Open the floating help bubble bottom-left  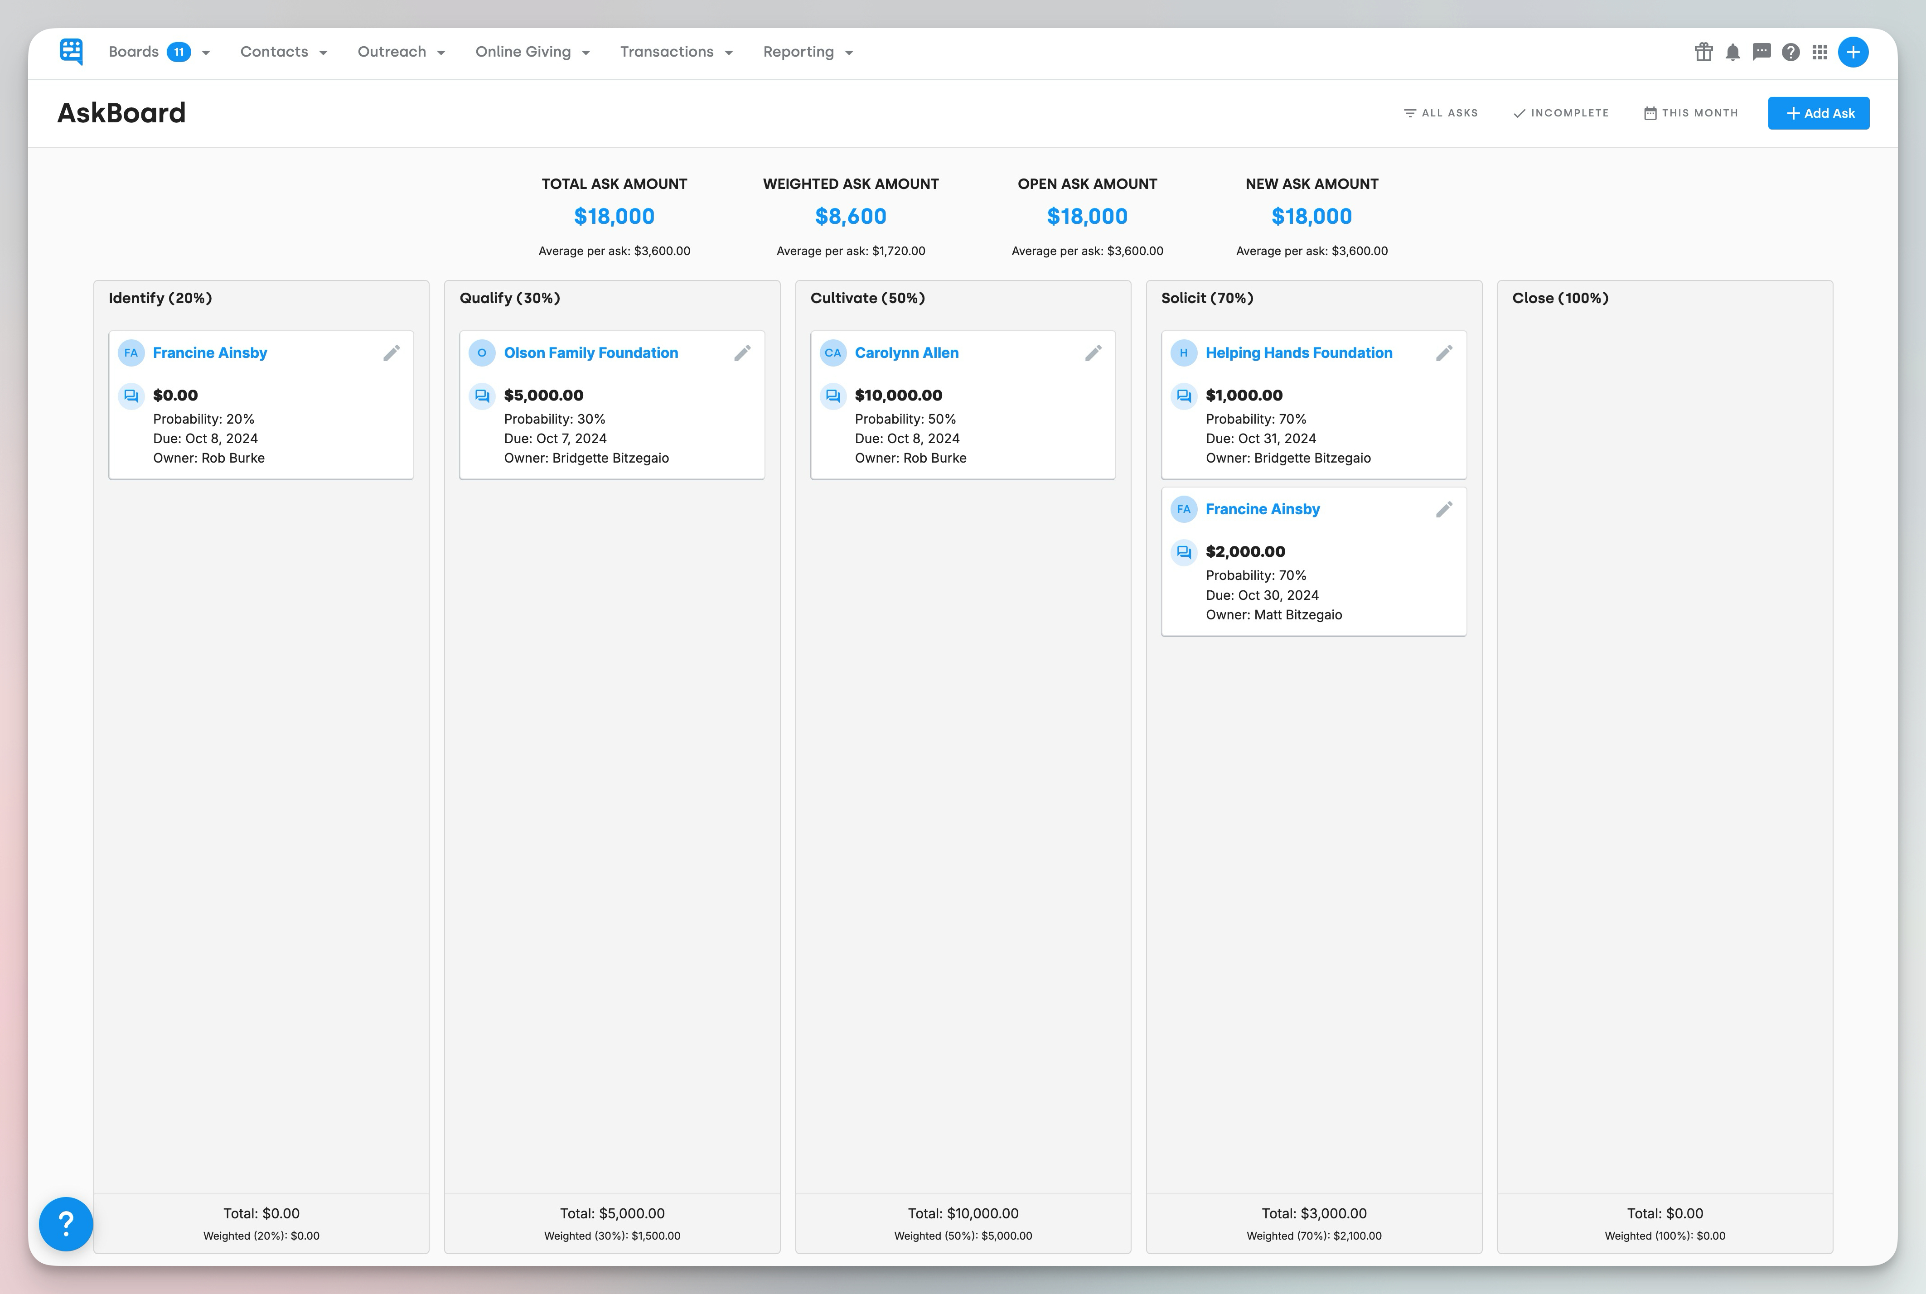[x=66, y=1224]
